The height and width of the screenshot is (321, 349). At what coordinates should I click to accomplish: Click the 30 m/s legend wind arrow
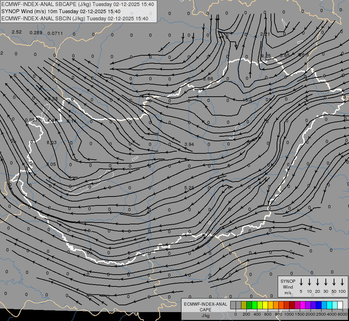click(325, 282)
